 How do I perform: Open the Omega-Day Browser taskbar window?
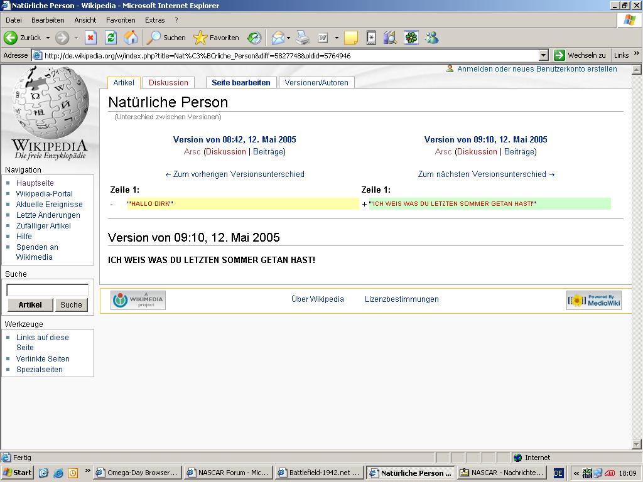click(x=138, y=473)
